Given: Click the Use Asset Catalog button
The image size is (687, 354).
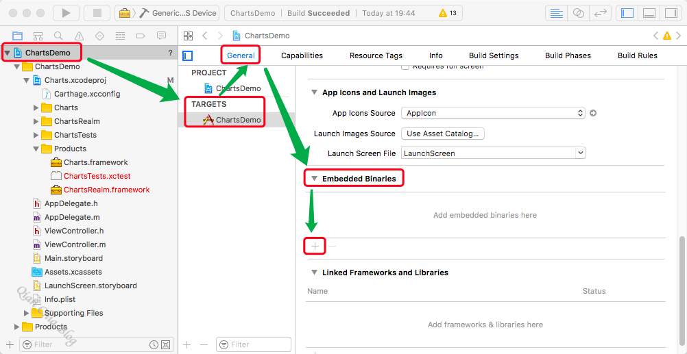Looking at the screenshot, I should (442, 134).
